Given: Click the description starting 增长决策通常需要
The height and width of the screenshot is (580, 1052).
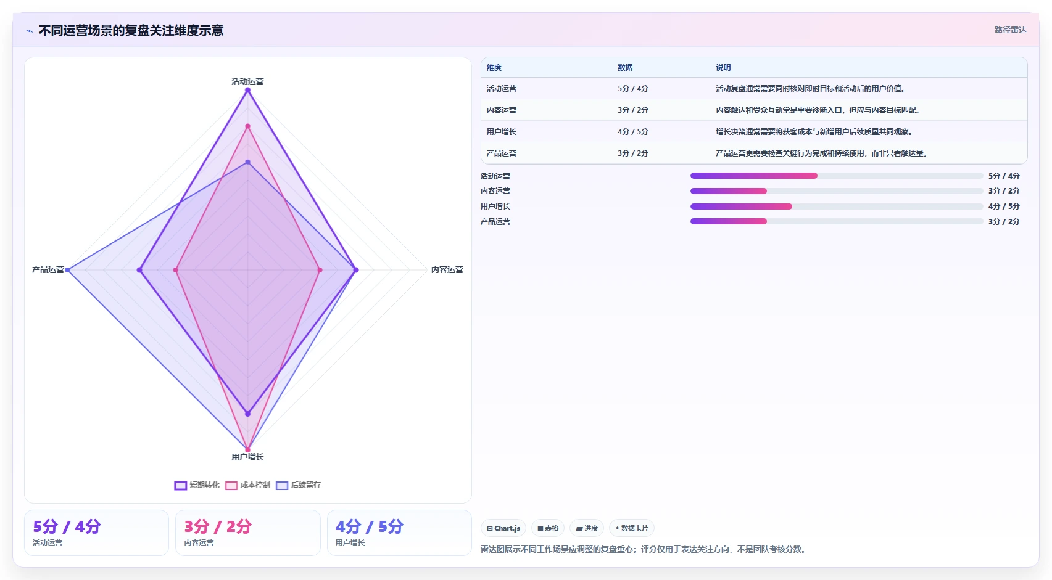Looking at the screenshot, I should tap(814, 132).
